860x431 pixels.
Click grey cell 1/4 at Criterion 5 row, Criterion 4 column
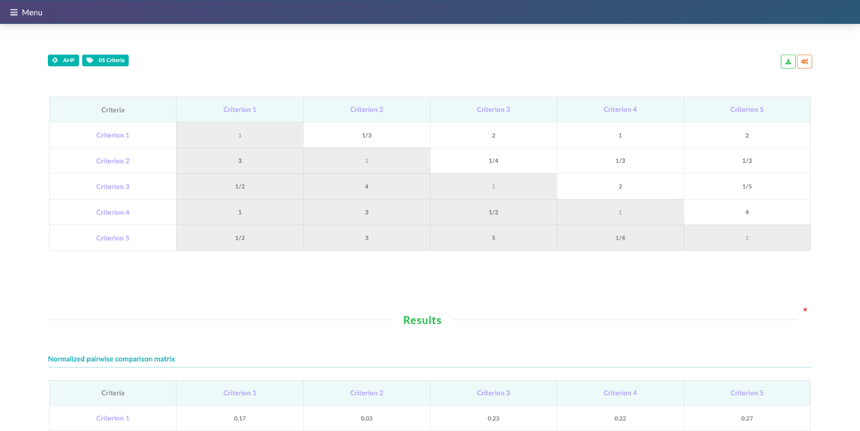click(620, 238)
